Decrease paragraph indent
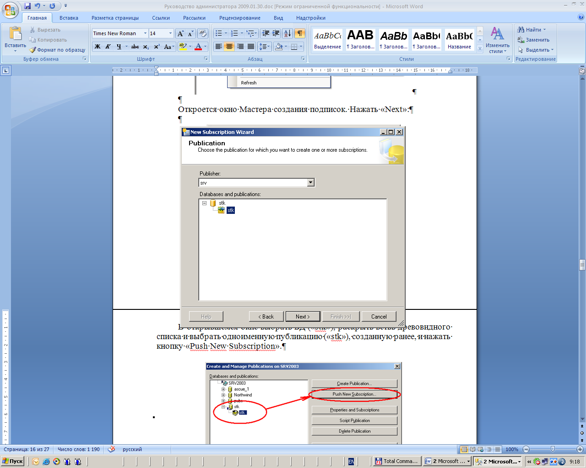 [x=266, y=33]
